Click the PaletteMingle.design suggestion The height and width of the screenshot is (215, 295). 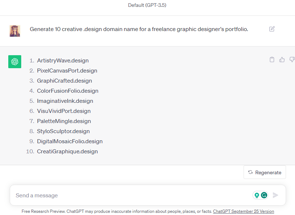(x=64, y=121)
